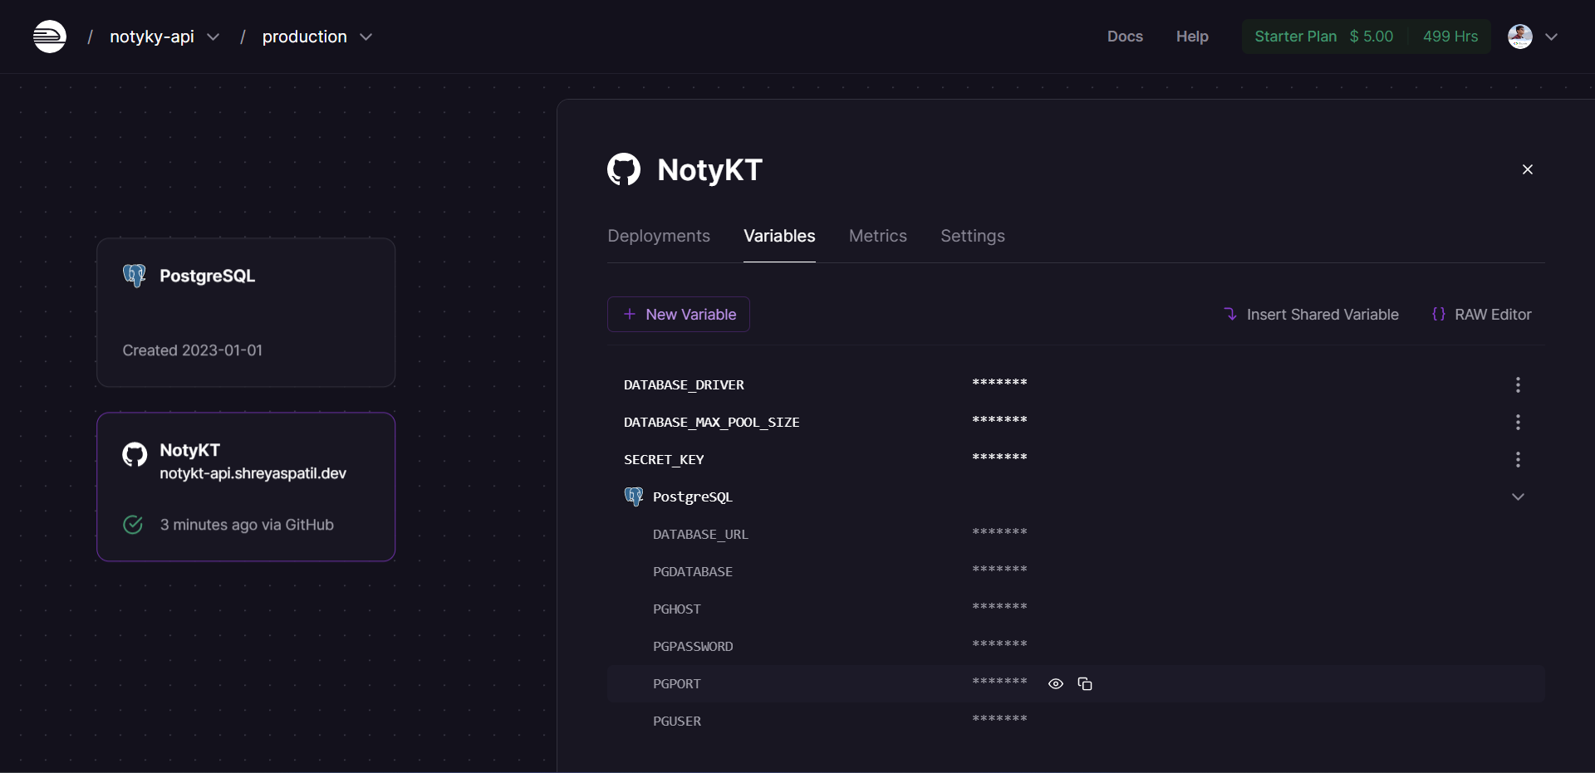Image resolution: width=1595 pixels, height=773 pixels.
Task: Open notykt-api.shreyaspatil.dev domain
Action: [x=253, y=473]
